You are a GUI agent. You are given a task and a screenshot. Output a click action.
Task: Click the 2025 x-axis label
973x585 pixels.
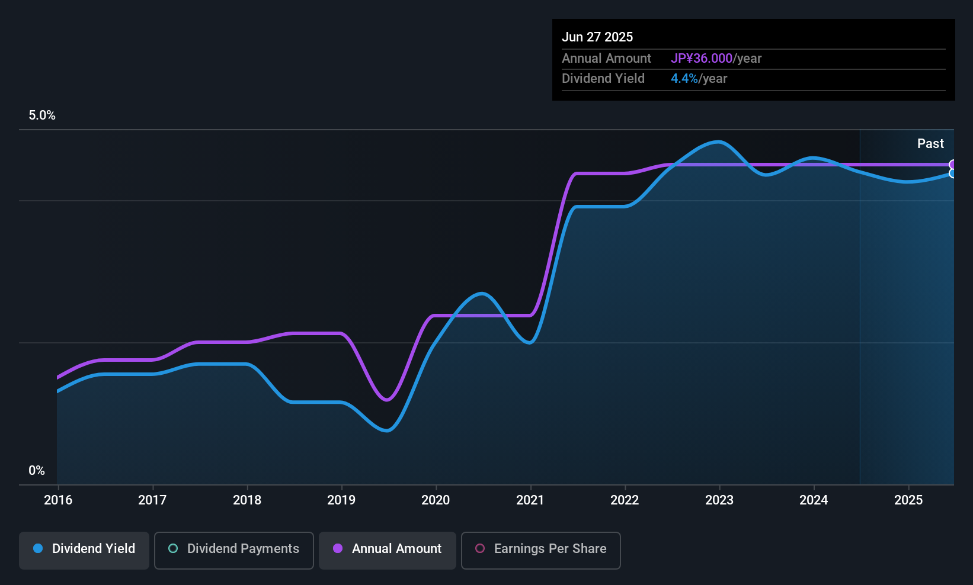[908, 500]
